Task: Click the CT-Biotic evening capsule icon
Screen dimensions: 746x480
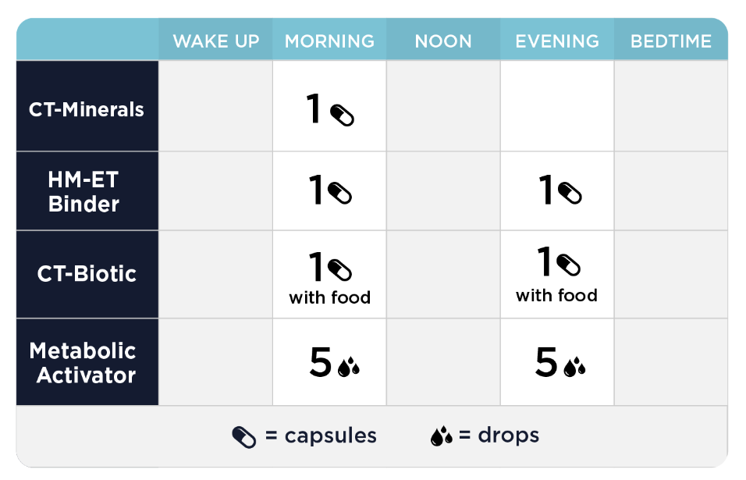Action: tap(570, 265)
